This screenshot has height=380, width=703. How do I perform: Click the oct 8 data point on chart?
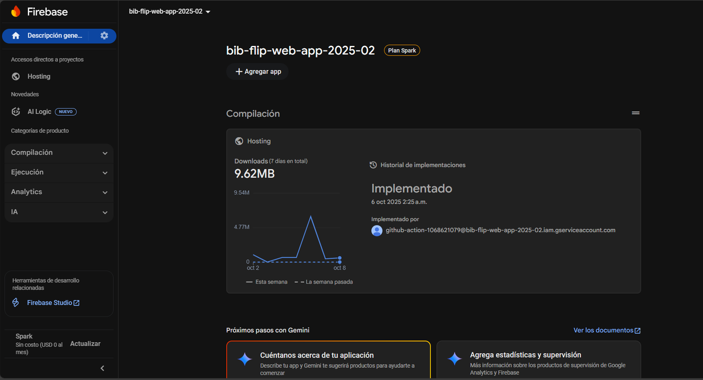340,258
